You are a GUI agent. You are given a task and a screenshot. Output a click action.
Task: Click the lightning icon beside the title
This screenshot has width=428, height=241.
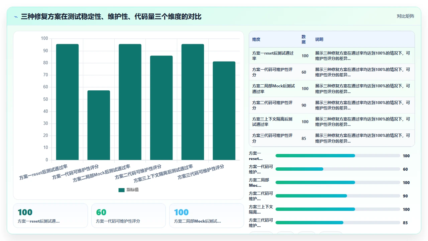tap(16, 17)
